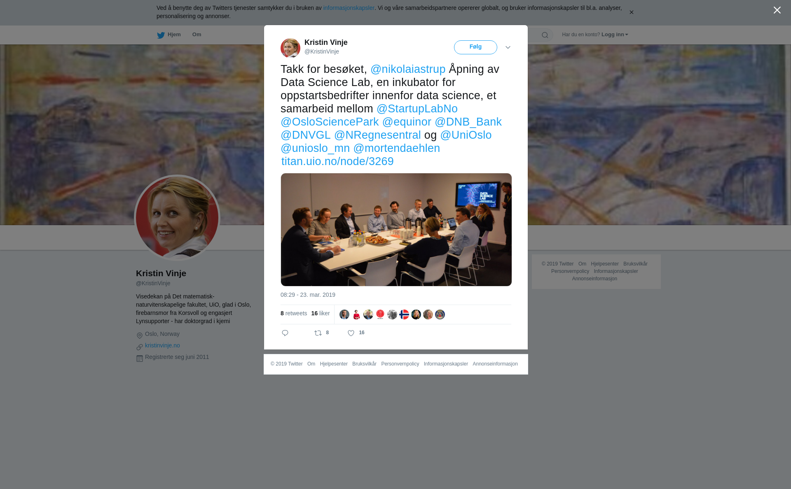The width and height of the screenshot is (791, 489).
Task: Click the informasjonskapsler link in banner
Action: click(x=349, y=8)
